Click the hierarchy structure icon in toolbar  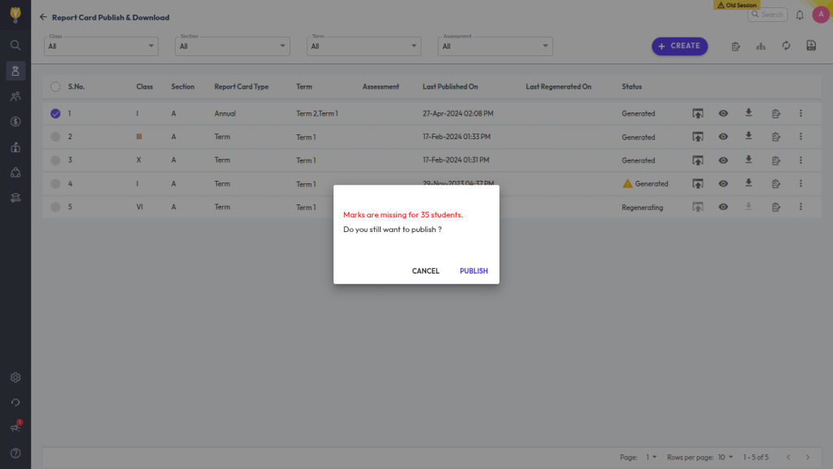pyautogui.click(x=761, y=46)
